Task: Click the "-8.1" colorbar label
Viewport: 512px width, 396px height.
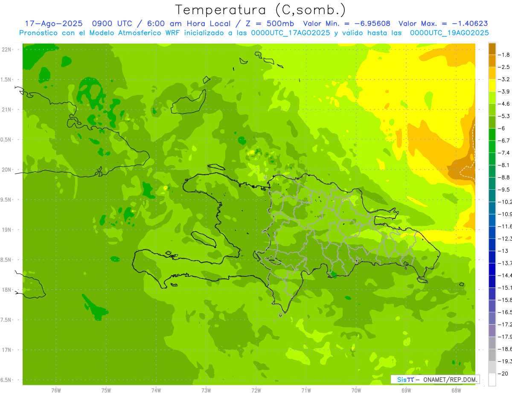Action: click(x=505, y=165)
